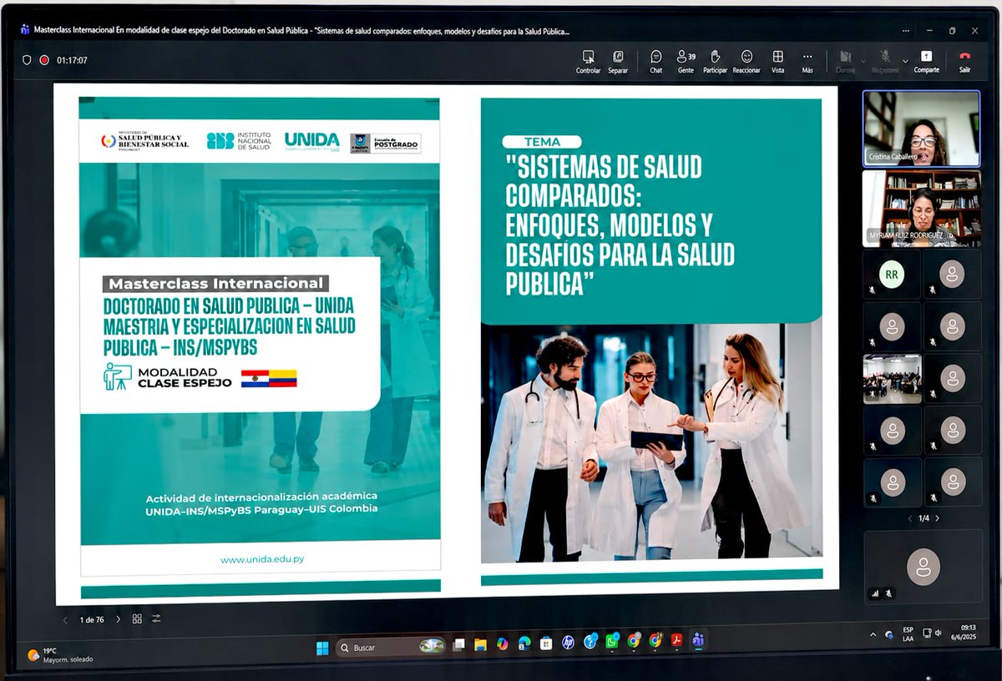Open the Windows Start menu
Screen dimensions: 1002x681
(x=322, y=648)
